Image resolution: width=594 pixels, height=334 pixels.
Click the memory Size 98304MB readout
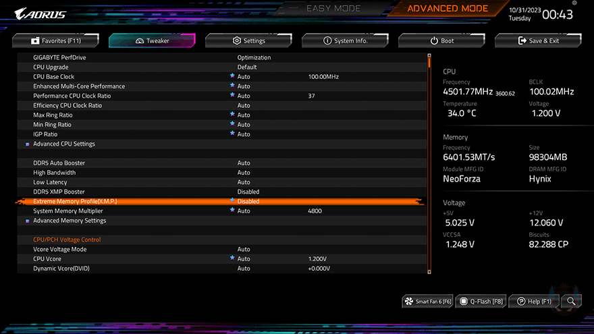[548, 157]
